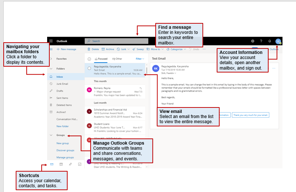
Task: Collapse the Groups section
Action: pos(51,135)
